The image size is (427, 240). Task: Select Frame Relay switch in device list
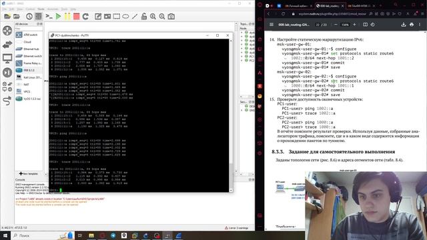click(29, 63)
